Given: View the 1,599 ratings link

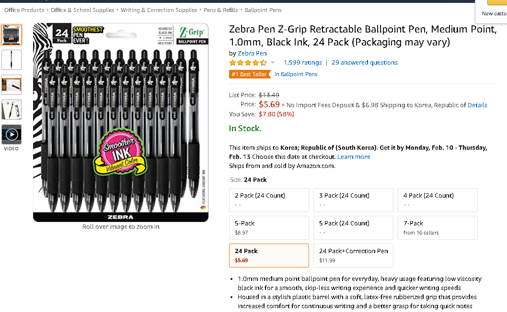Looking at the screenshot, I should tap(302, 63).
